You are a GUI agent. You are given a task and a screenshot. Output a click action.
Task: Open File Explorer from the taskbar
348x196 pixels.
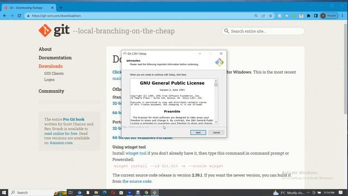click(96, 192)
